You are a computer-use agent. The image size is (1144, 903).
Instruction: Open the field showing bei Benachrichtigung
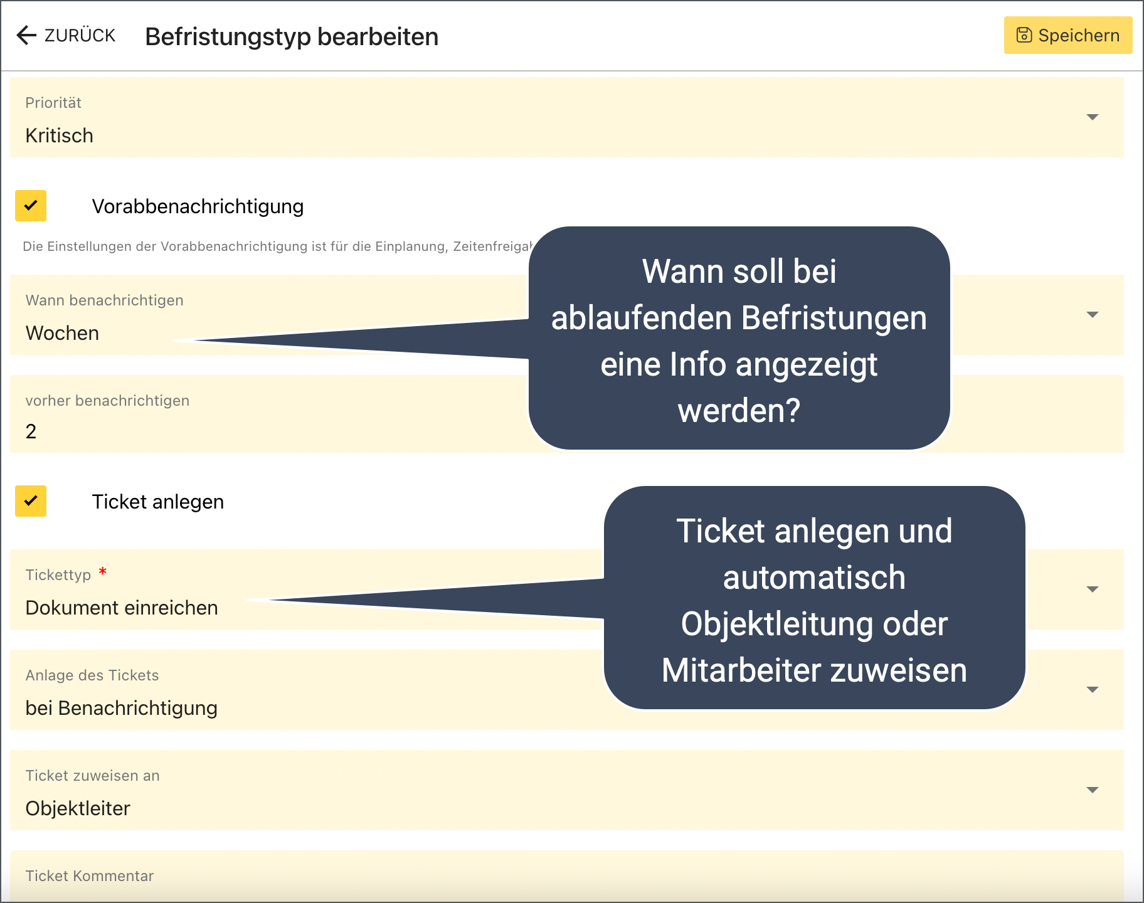point(251,707)
